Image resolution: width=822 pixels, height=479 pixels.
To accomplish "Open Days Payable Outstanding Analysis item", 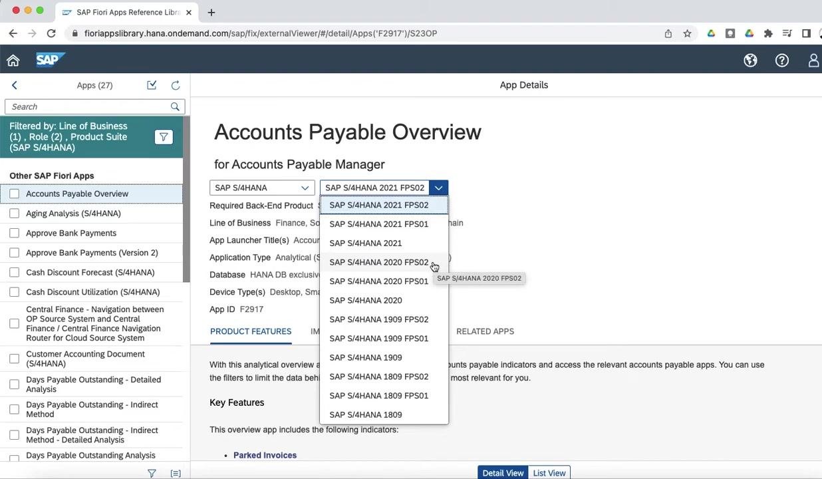I will tap(90, 455).
